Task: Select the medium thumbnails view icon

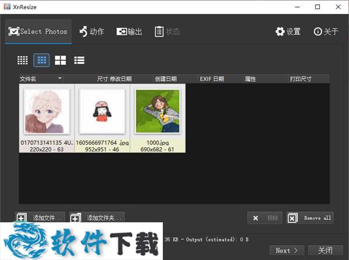Action: [x=41, y=60]
